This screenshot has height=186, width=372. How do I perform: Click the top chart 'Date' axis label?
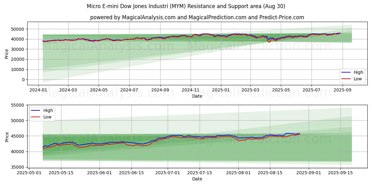197,96
